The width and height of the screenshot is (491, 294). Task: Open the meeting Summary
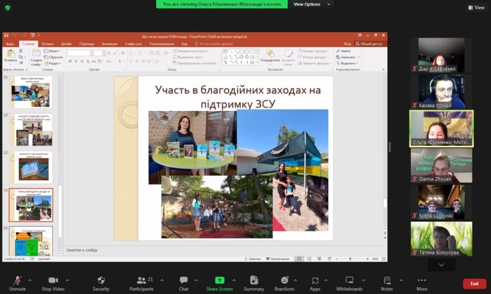pos(253,283)
